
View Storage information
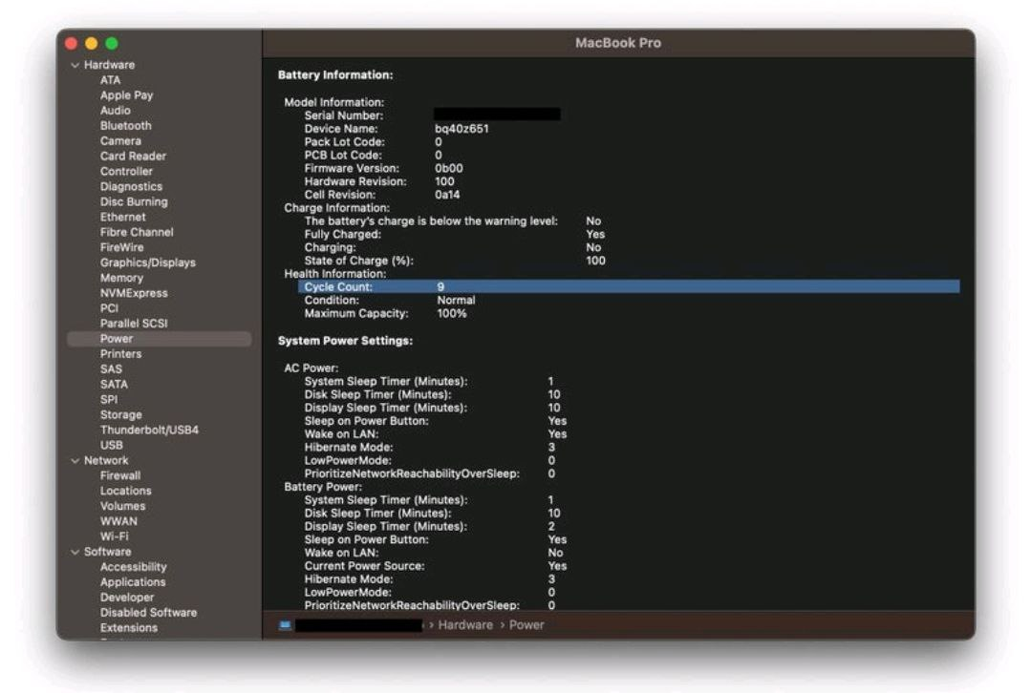click(121, 415)
